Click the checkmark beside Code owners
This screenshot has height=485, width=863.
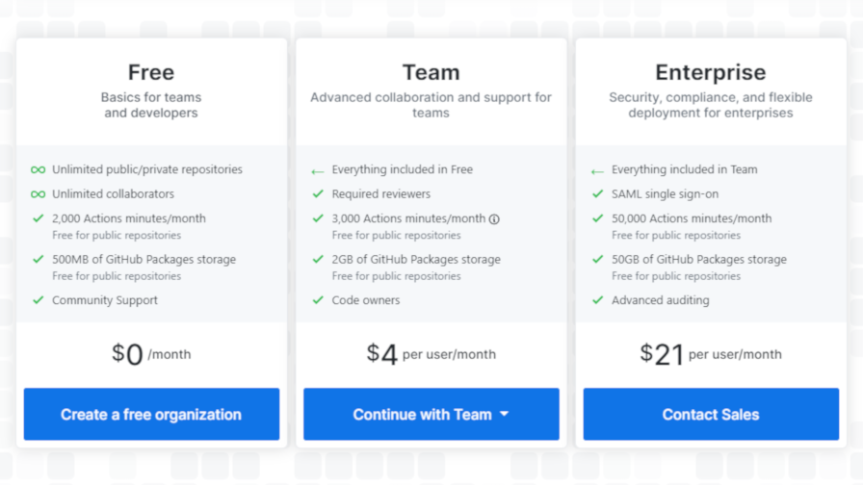pos(318,299)
